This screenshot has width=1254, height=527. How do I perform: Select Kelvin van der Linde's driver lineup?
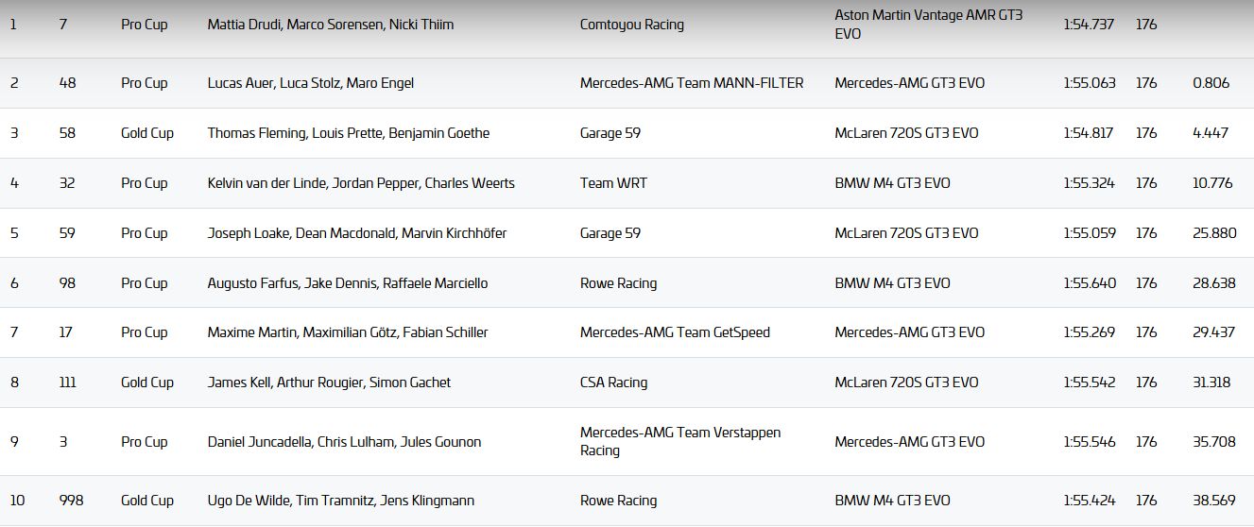pos(360,183)
